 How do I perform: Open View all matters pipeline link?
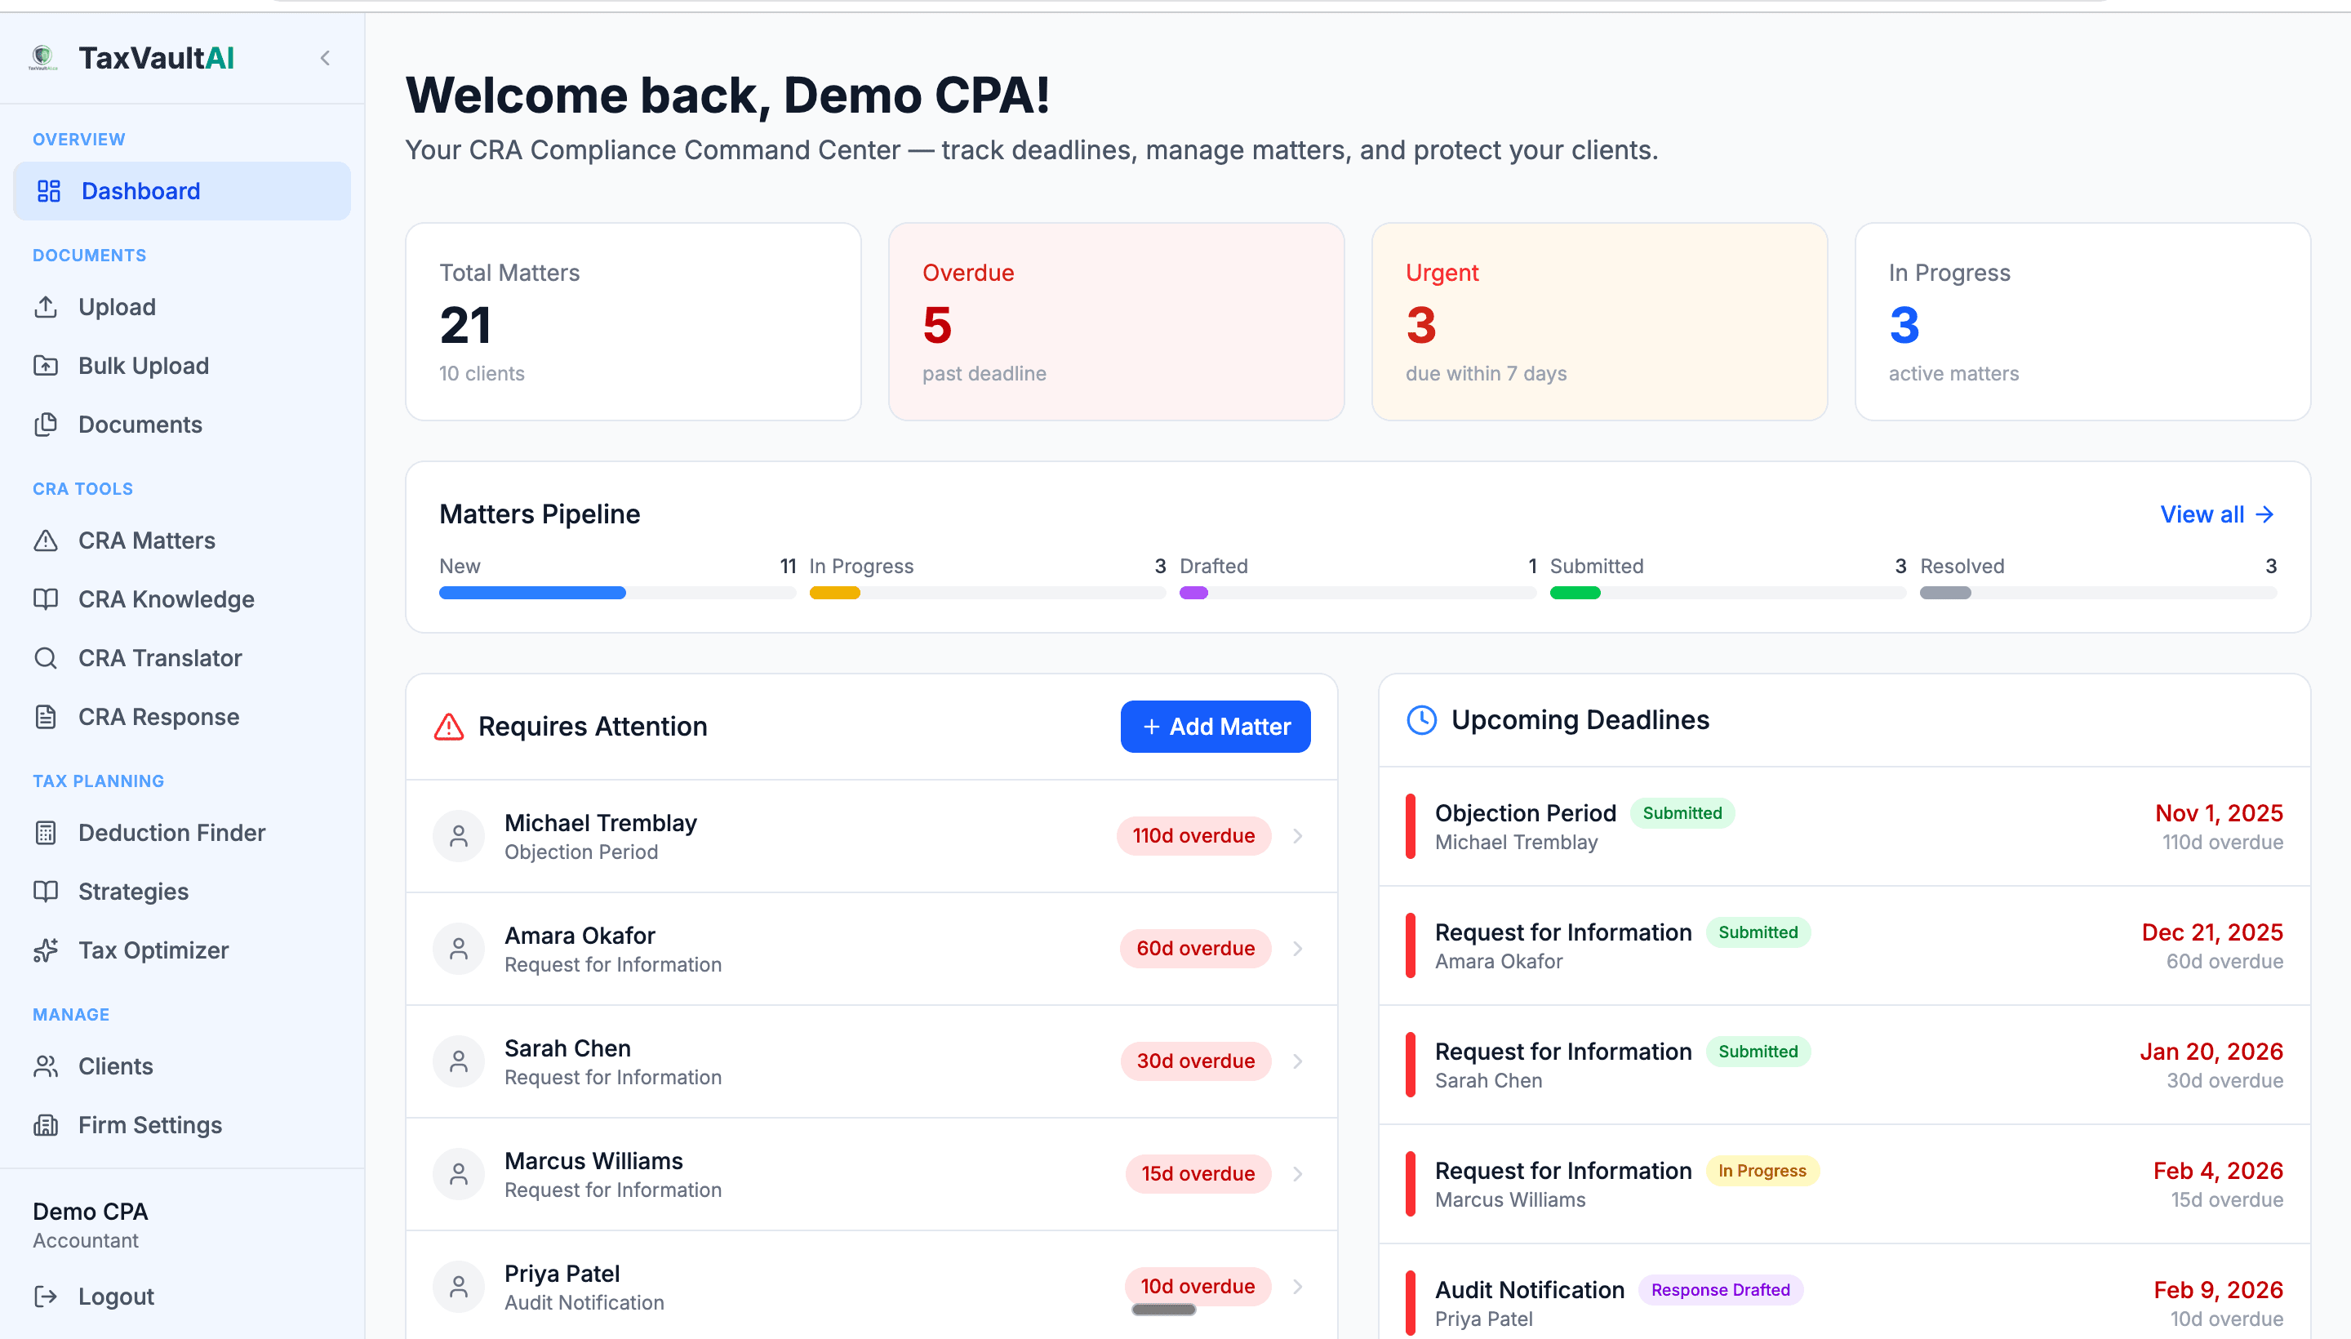(x=2215, y=514)
